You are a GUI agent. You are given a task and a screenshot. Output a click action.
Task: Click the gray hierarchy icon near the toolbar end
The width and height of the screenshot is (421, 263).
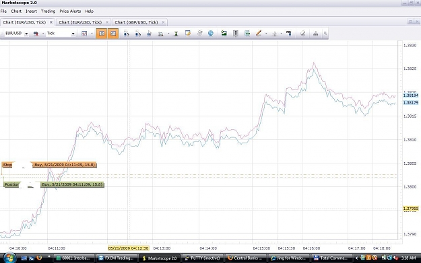point(315,34)
